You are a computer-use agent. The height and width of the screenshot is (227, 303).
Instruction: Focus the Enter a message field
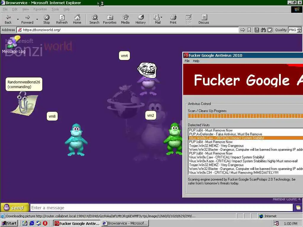[x=162, y=208]
